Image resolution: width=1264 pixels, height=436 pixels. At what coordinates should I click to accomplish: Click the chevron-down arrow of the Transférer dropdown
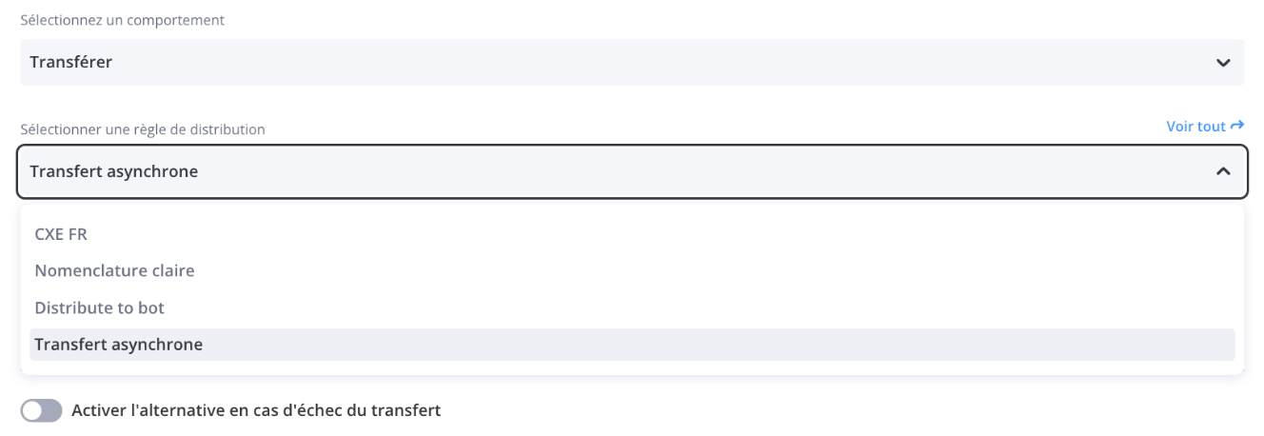[1223, 63]
